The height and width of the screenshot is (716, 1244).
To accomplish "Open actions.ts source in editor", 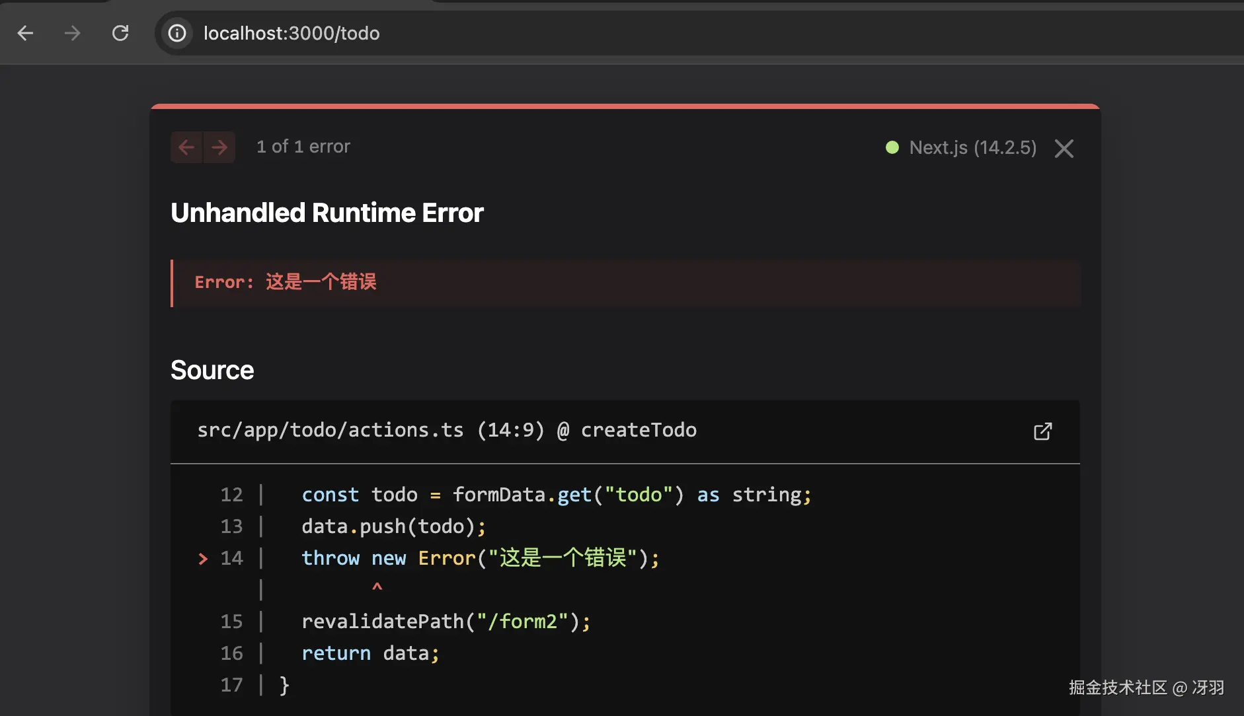I will coord(1042,431).
